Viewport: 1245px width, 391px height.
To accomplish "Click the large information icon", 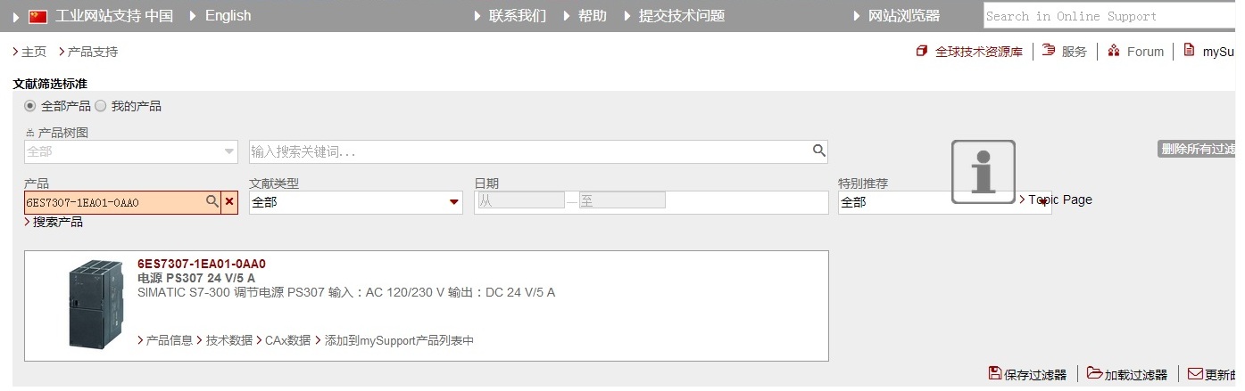I will pos(983,171).
